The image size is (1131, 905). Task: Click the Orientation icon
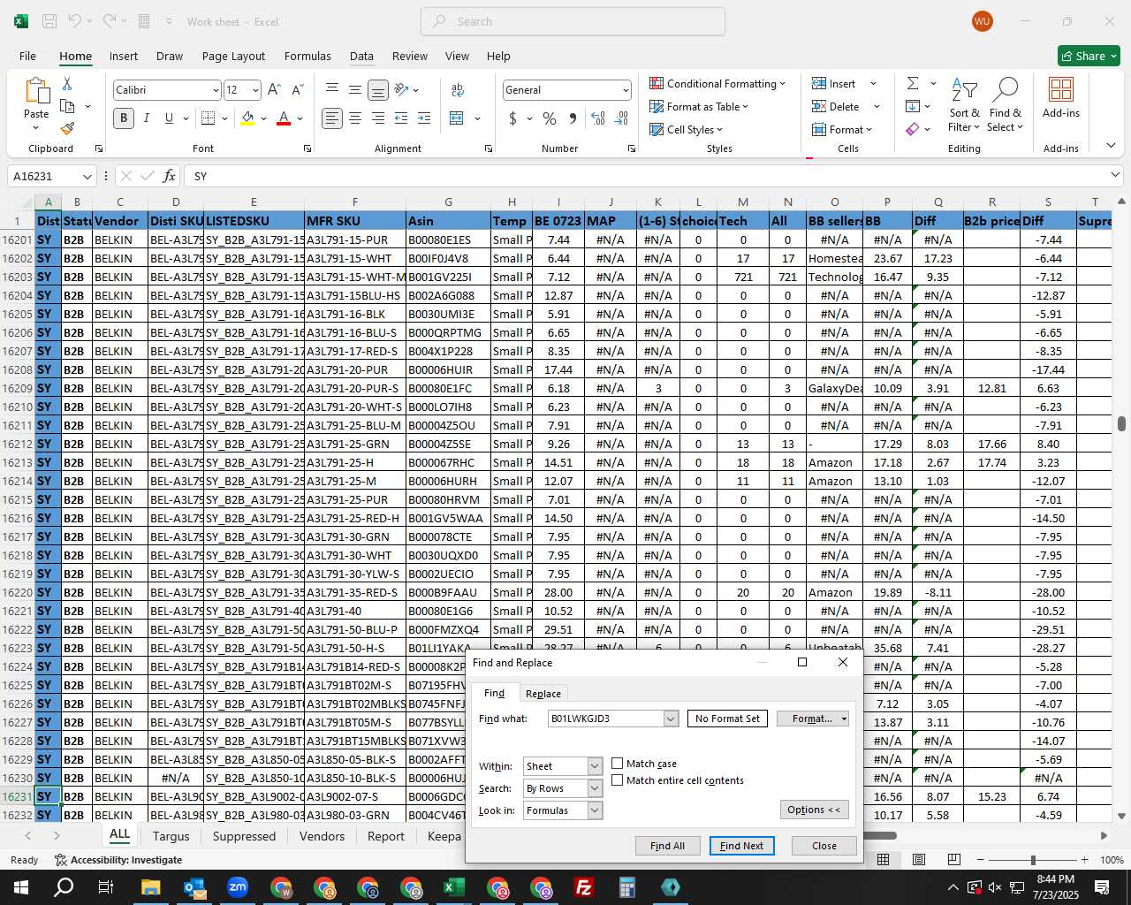402,89
